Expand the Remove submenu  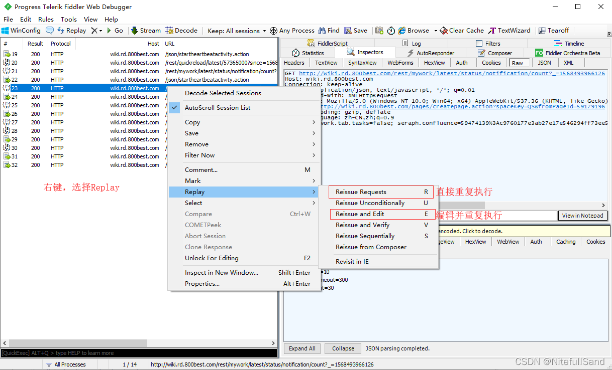244,144
